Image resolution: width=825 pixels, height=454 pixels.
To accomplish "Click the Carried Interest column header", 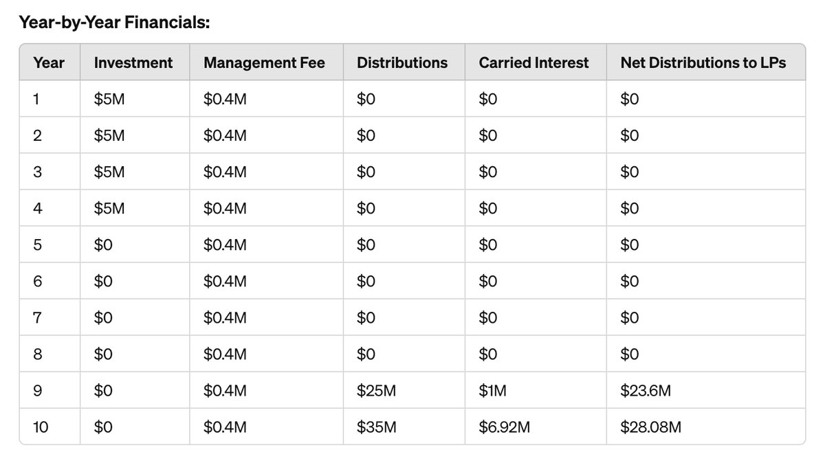I will pyautogui.click(x=534, y=63).
